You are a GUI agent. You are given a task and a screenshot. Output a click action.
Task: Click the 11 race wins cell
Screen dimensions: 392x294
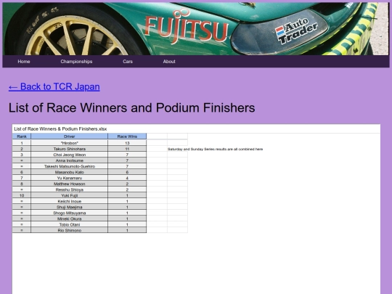(x=127, y=149)
